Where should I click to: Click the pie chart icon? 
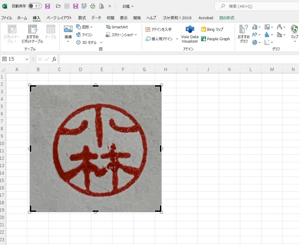pos(255,42)
